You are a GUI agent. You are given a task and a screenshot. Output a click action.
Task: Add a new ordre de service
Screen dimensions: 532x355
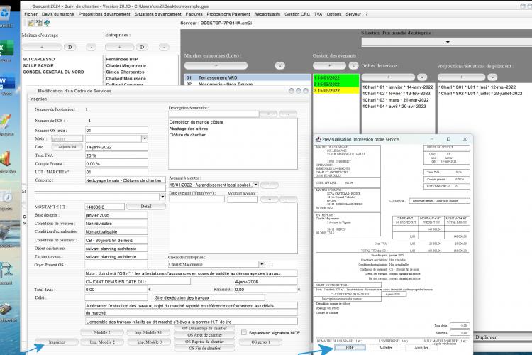[388, 77]
